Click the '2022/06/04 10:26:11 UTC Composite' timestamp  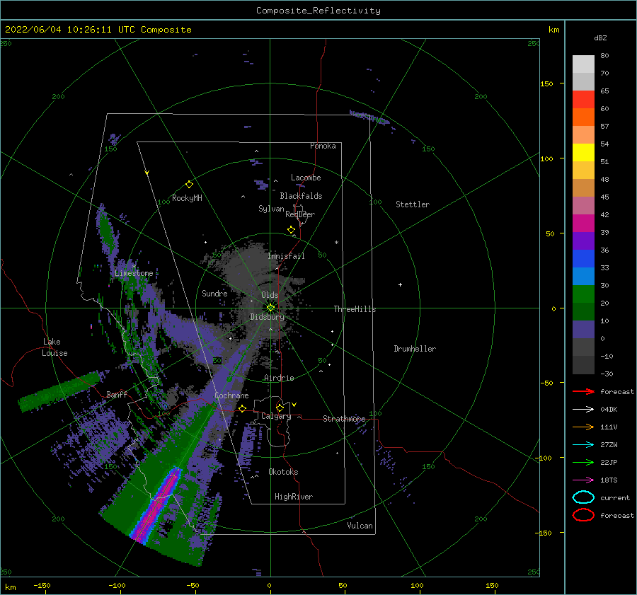pos(98,30)
